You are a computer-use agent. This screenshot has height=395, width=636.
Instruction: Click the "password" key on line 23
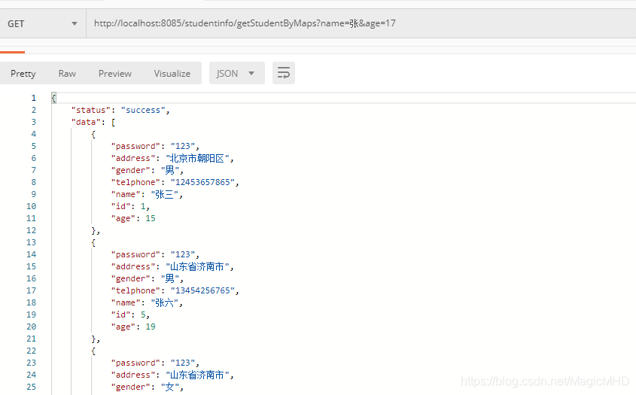pos(135,363)
